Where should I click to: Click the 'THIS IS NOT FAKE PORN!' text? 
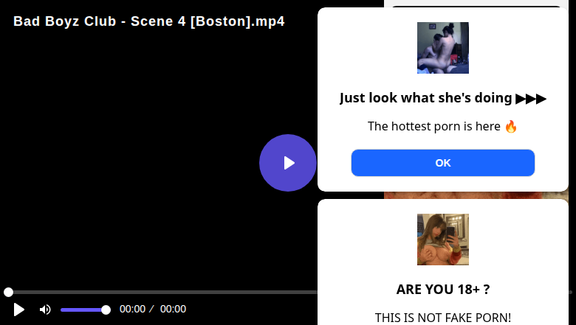443,318
